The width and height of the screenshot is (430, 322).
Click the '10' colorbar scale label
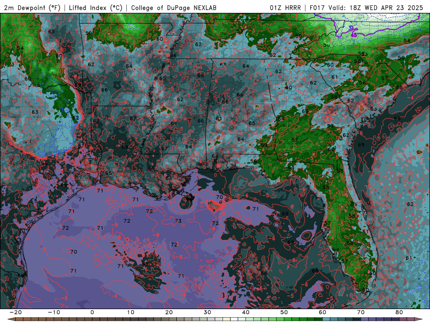131,312
